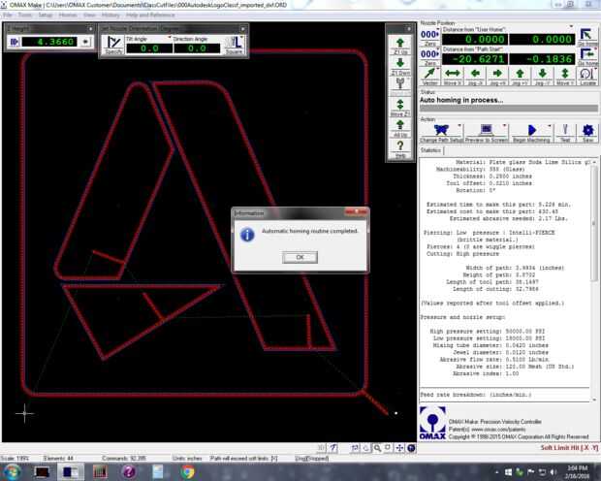Image resolution: width=601 pixels, height=481 pixels.
Task: Open the File menu
Action: (x=8, y=15)
